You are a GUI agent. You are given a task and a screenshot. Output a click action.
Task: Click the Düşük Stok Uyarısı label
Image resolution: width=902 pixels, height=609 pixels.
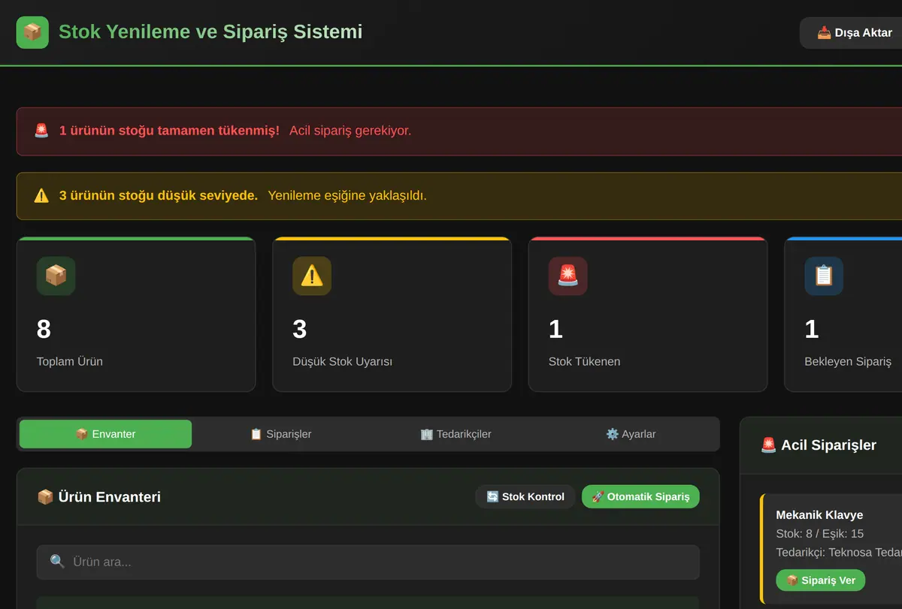pos(342,361)
